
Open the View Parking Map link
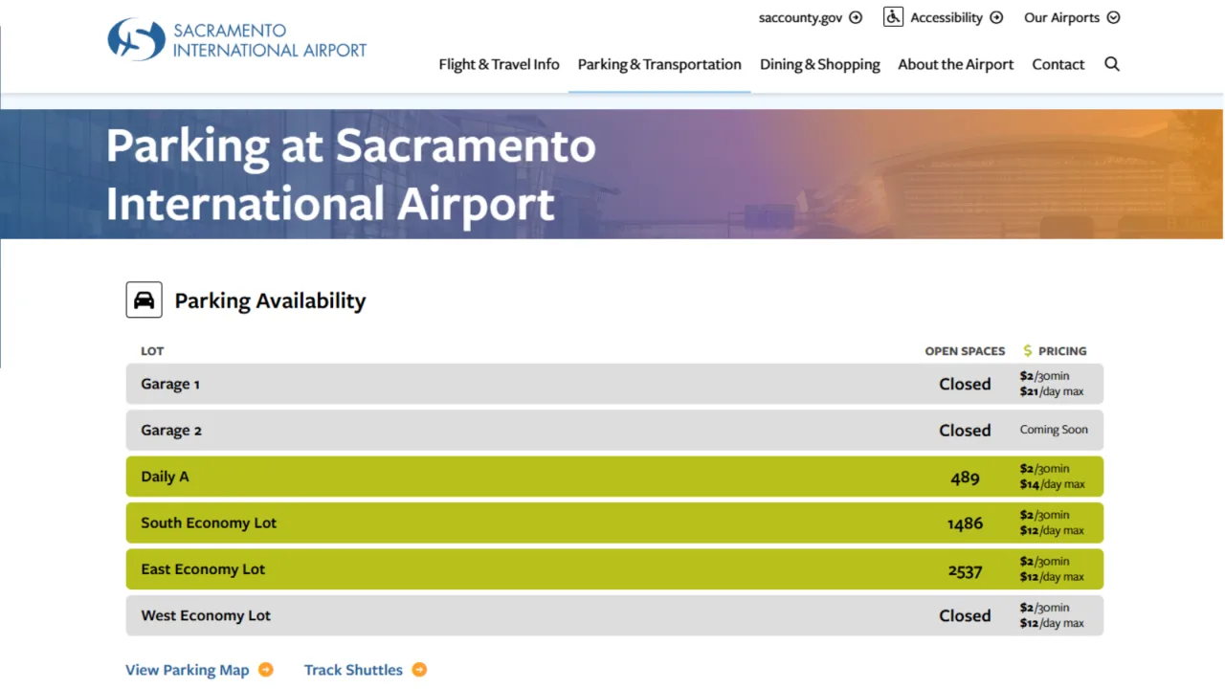[188, 670]
